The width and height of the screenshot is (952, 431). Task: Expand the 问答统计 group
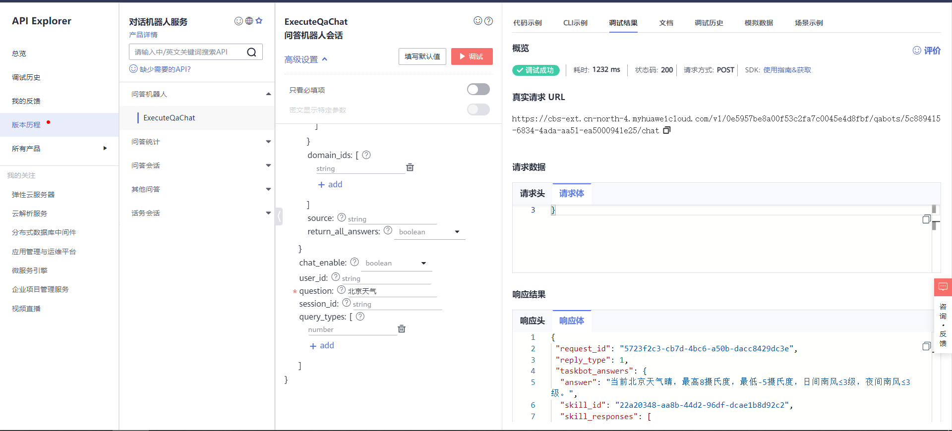268,142
